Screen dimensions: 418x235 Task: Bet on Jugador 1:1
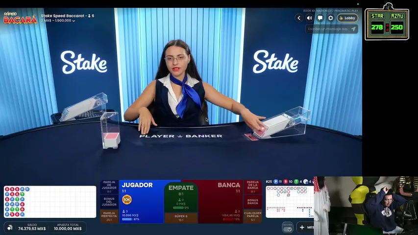coord(142,201)
